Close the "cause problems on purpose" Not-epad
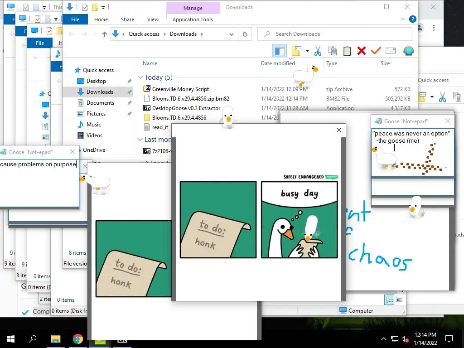 click(x=72, y=152)
